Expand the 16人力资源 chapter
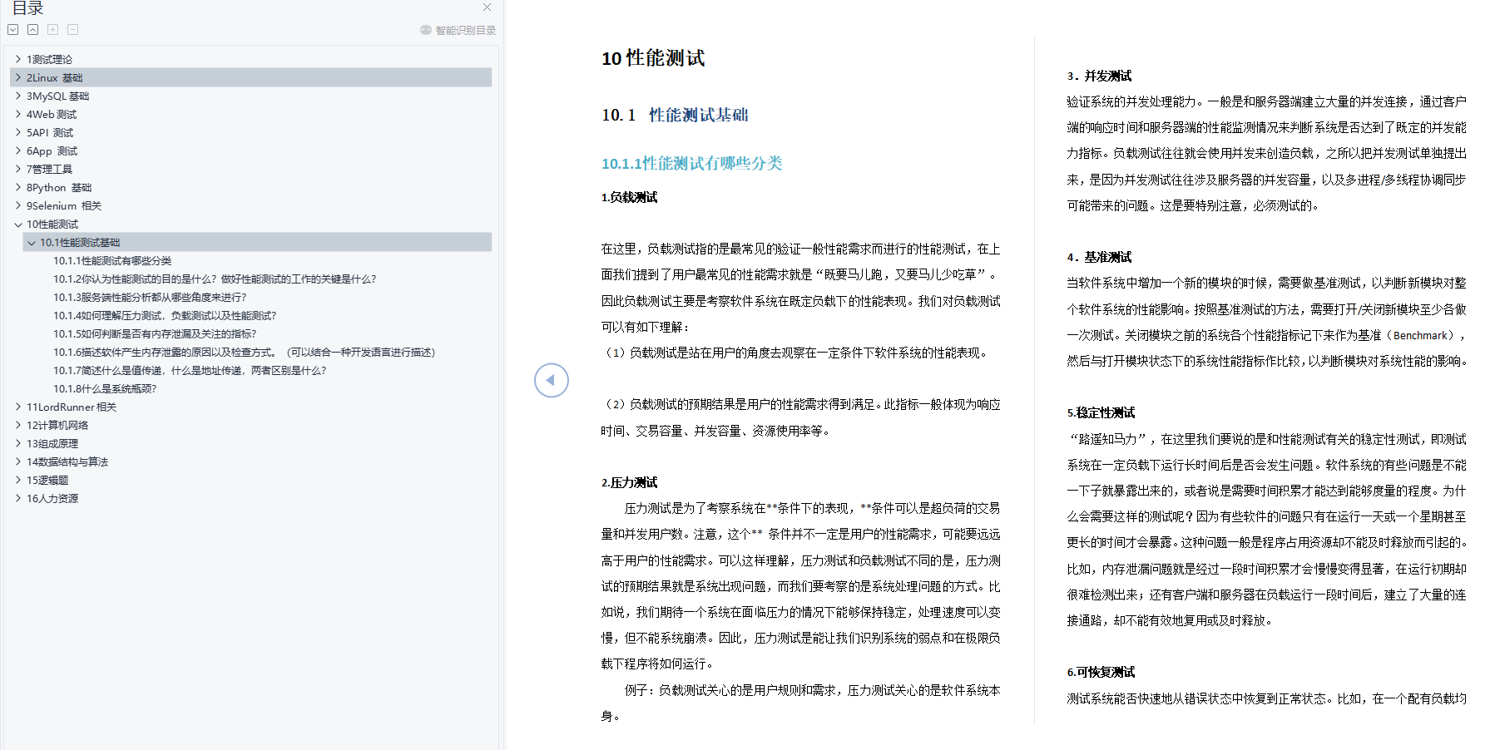1490x750 pixels. [18, 498]
